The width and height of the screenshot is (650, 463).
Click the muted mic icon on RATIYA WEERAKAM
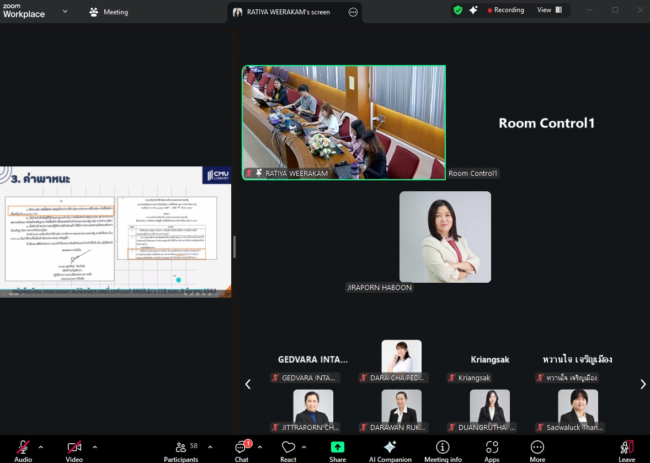click(x=249, y=173)
